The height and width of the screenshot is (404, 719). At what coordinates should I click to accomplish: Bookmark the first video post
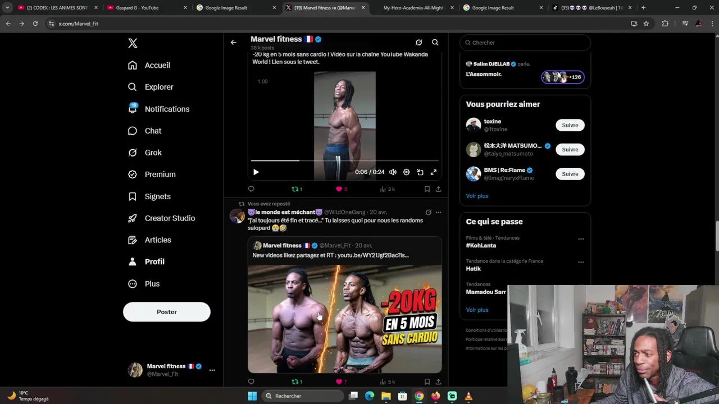pyautogui.click(x=427, y=189)
